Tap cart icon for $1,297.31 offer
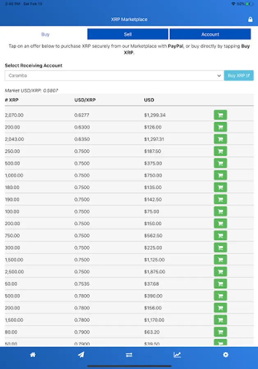 [x=220, y=139]
